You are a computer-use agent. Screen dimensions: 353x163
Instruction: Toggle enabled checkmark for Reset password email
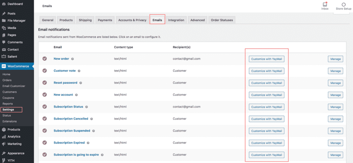[44, 83]
